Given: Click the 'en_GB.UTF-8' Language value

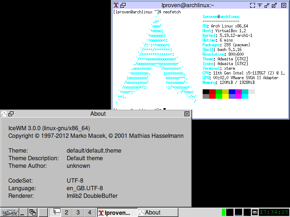Looking at the screenshot, I should (x=85, y=188).
